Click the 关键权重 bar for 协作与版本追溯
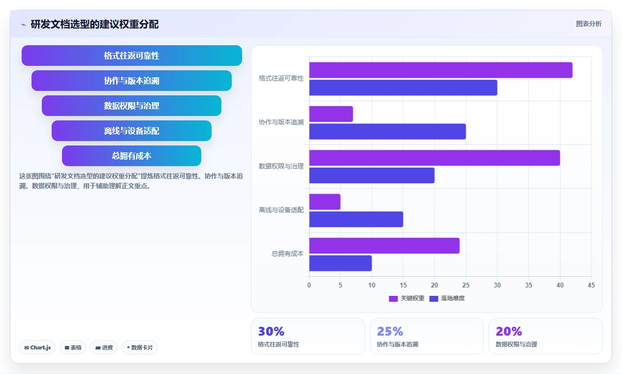This screenshot has width=622, height=374. coord(331,114)
